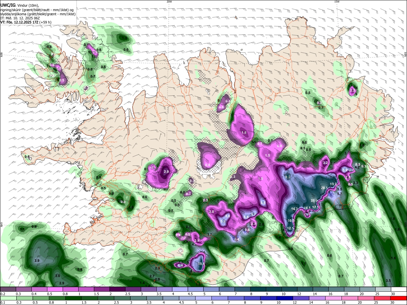Click the dark purple 2–2.5 sleet/snow legend swatch
Viewport: 407px width, 305px height.
pos(117,289)
